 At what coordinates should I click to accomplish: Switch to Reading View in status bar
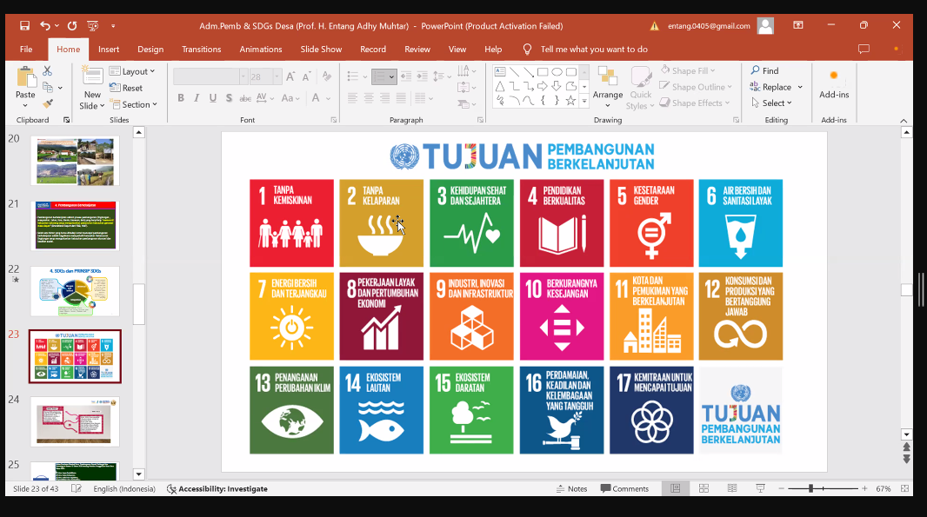732,489
